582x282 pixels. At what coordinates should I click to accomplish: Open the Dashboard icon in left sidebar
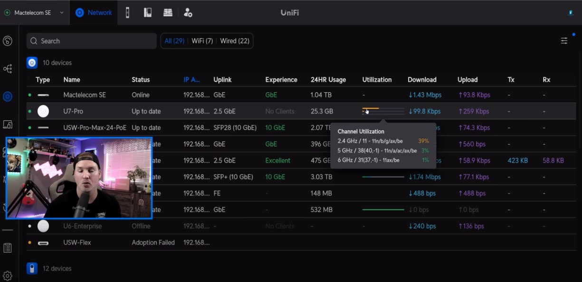pos(8,41)
